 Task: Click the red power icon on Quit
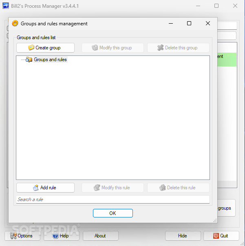click(x=216, y=236)
